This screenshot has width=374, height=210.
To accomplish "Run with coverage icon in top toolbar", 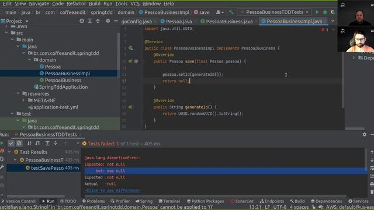I will pyautogui.click(x=333, y=12).
